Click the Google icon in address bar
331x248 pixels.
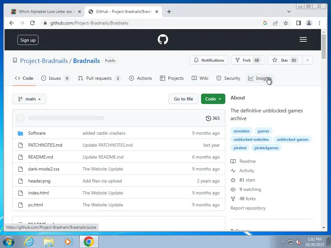coord(265,23)
